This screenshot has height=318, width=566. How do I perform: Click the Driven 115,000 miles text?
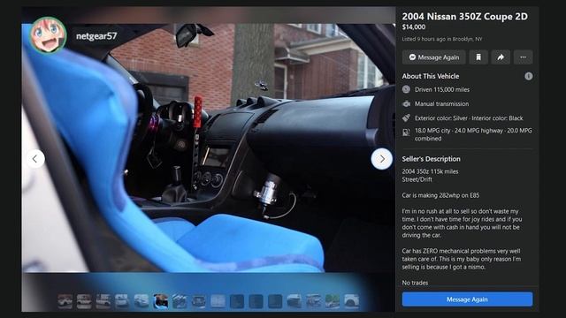(x=442, y=89)
